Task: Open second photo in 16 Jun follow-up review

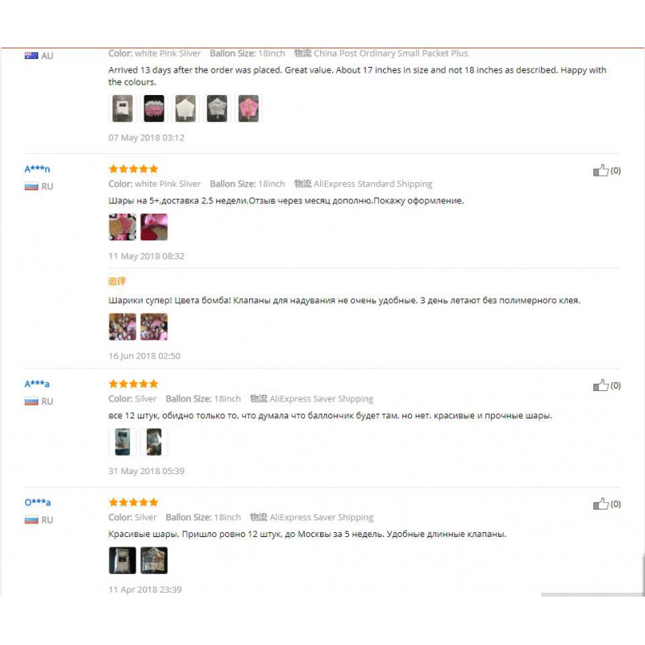Action: coord(154,327)
